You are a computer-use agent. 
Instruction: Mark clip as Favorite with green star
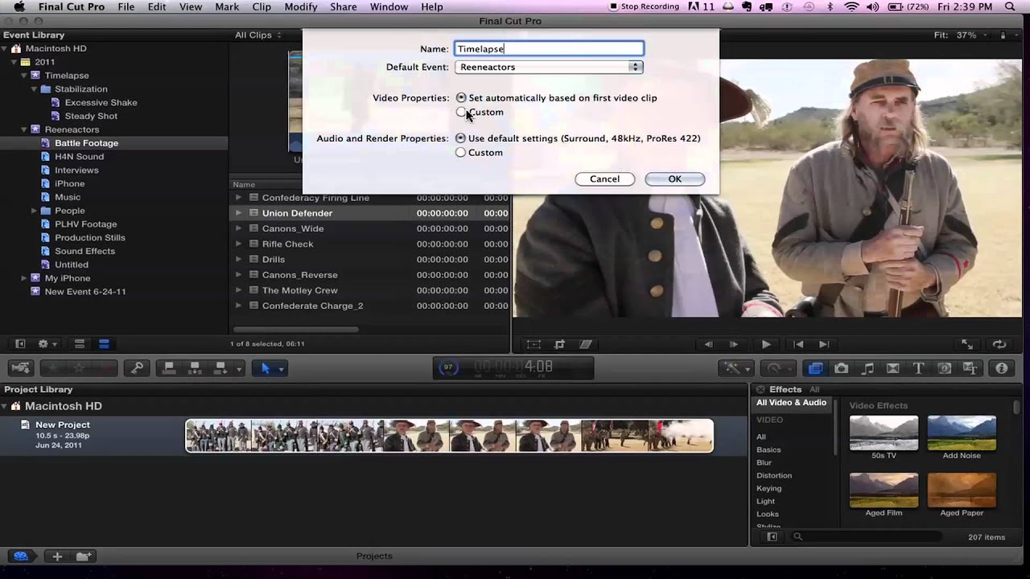point(54,368)
